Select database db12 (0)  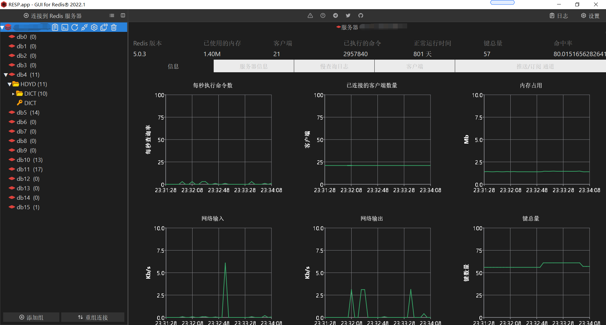click(28, 179)
